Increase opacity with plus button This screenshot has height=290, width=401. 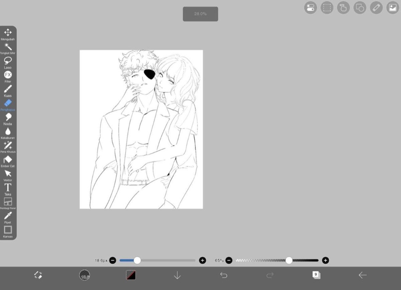click(325, 260)
